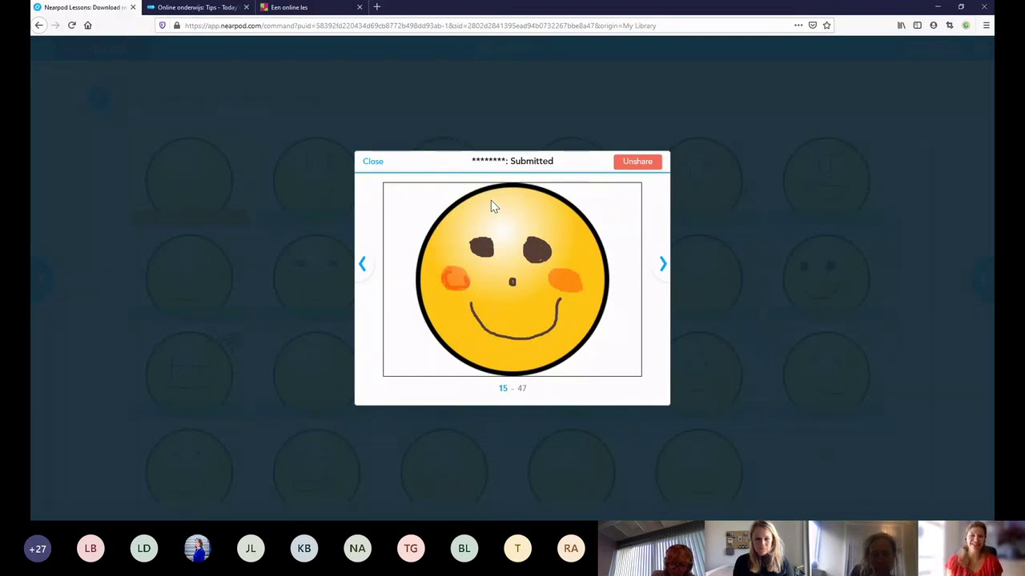Screen dimensions: 1025x576
Task: Toggle the sidebar view icon
Action: [917, 26]
